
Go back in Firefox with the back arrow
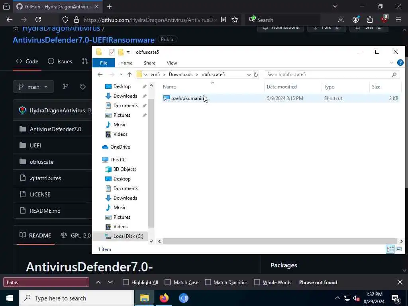coord(10,20)
